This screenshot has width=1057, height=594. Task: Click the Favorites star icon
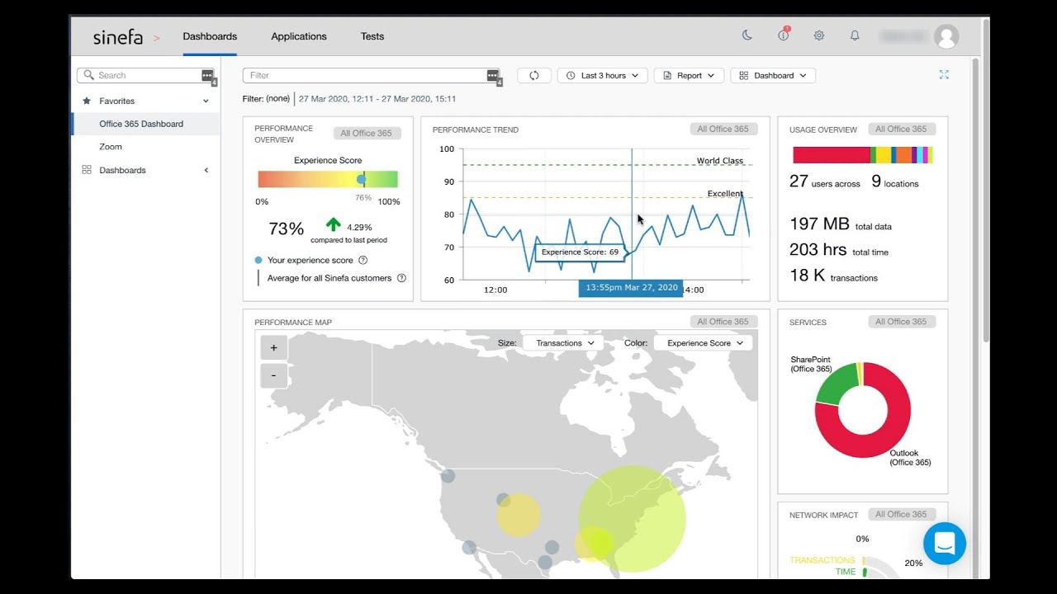point(87,101)
